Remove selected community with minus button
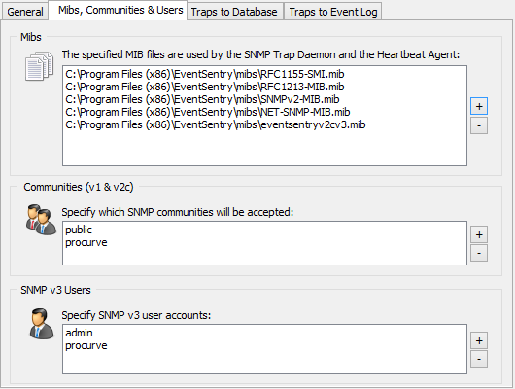This screenshot has width=515, height=389. coord(479,253)
